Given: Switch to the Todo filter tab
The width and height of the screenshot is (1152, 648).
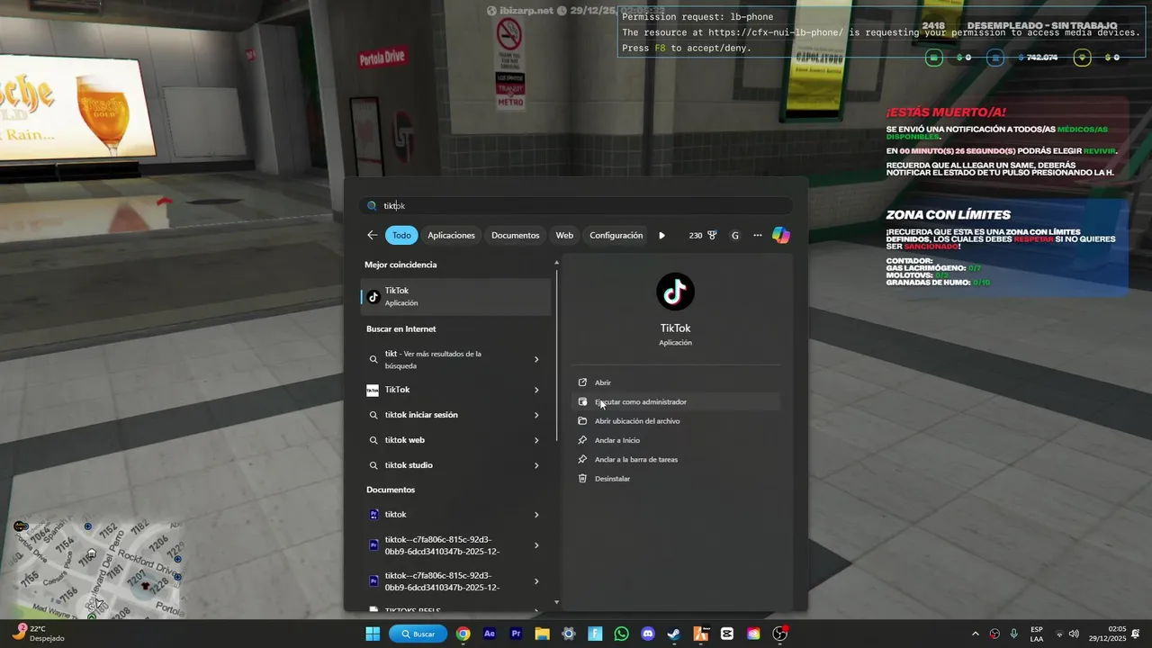Looking at the screenshot, I should click(x=401, y=235).
